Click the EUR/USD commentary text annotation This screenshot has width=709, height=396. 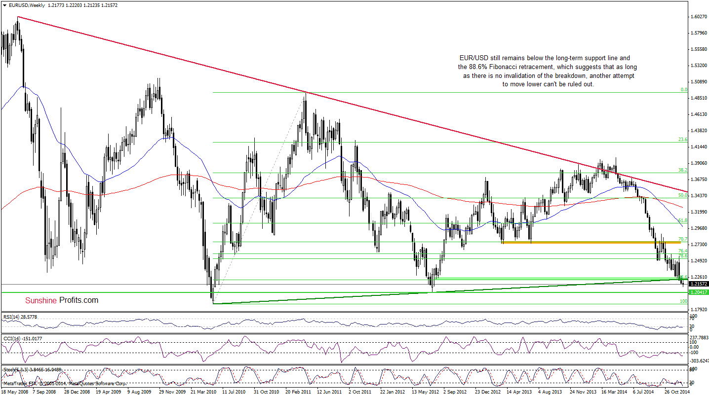(x=547, y=72)
